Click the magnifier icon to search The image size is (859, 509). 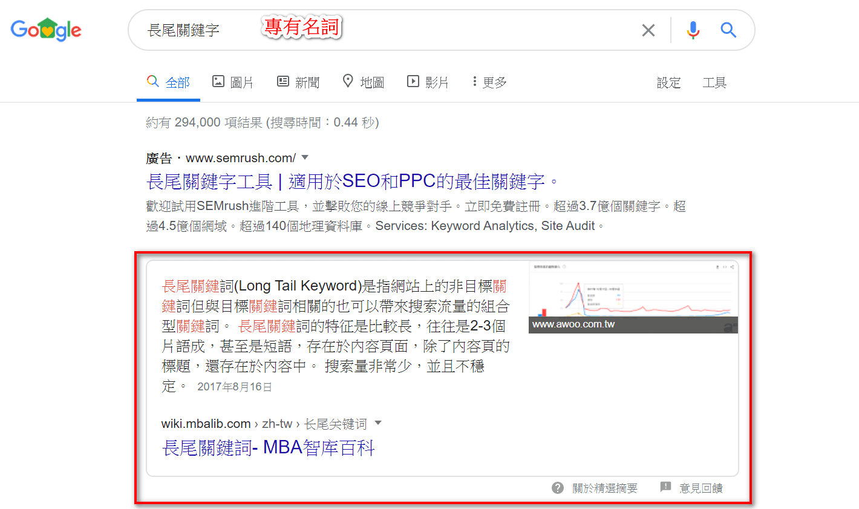[728, 30]
